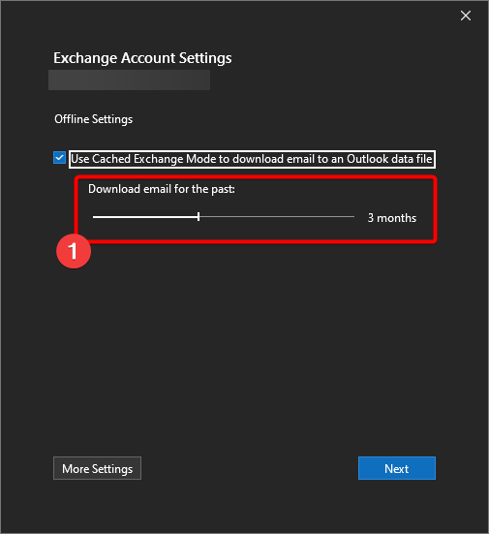Click the far right end of the slider
The height and width of the screenshot is (534, 489).
353,216
